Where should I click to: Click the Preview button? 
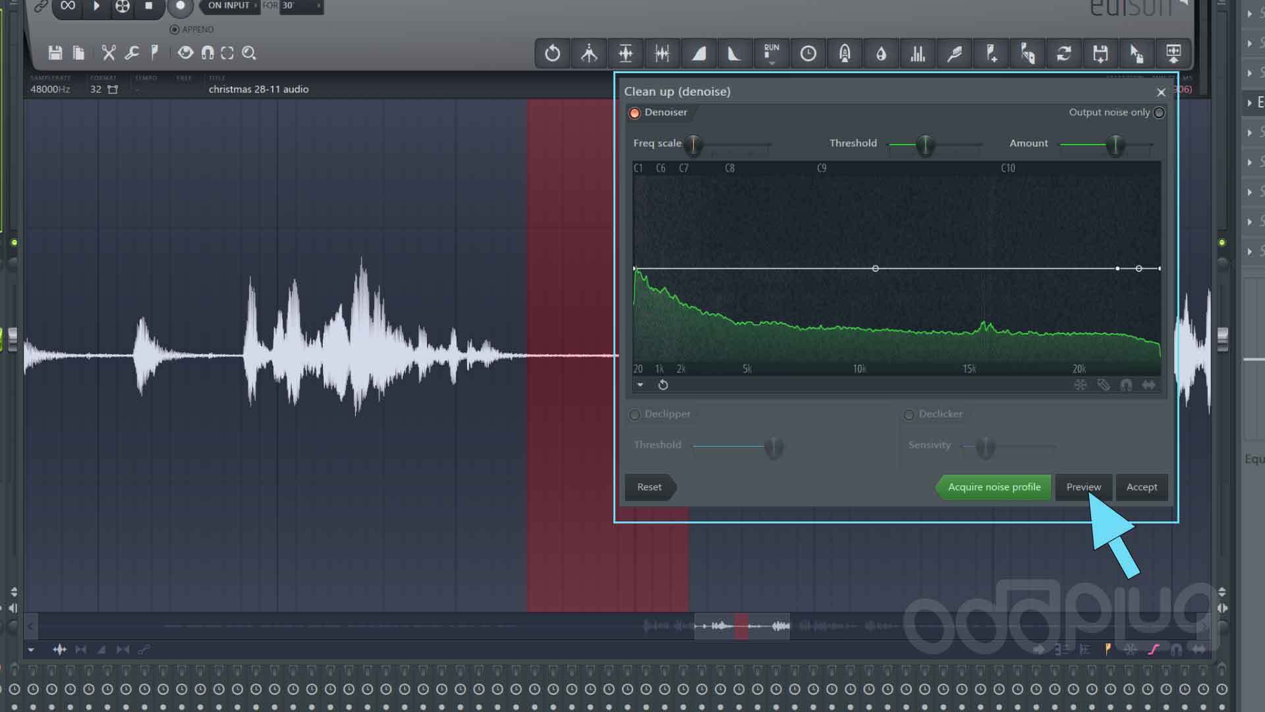1084,487
